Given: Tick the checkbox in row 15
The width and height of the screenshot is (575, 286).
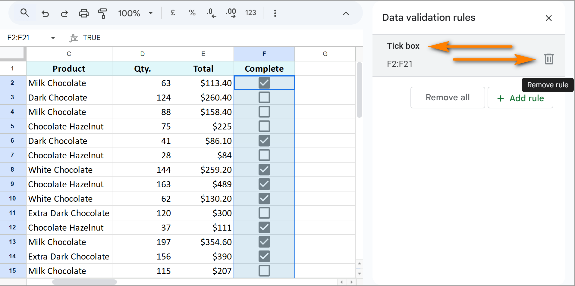Looking at the screenshot, I should tap(264, 271).
